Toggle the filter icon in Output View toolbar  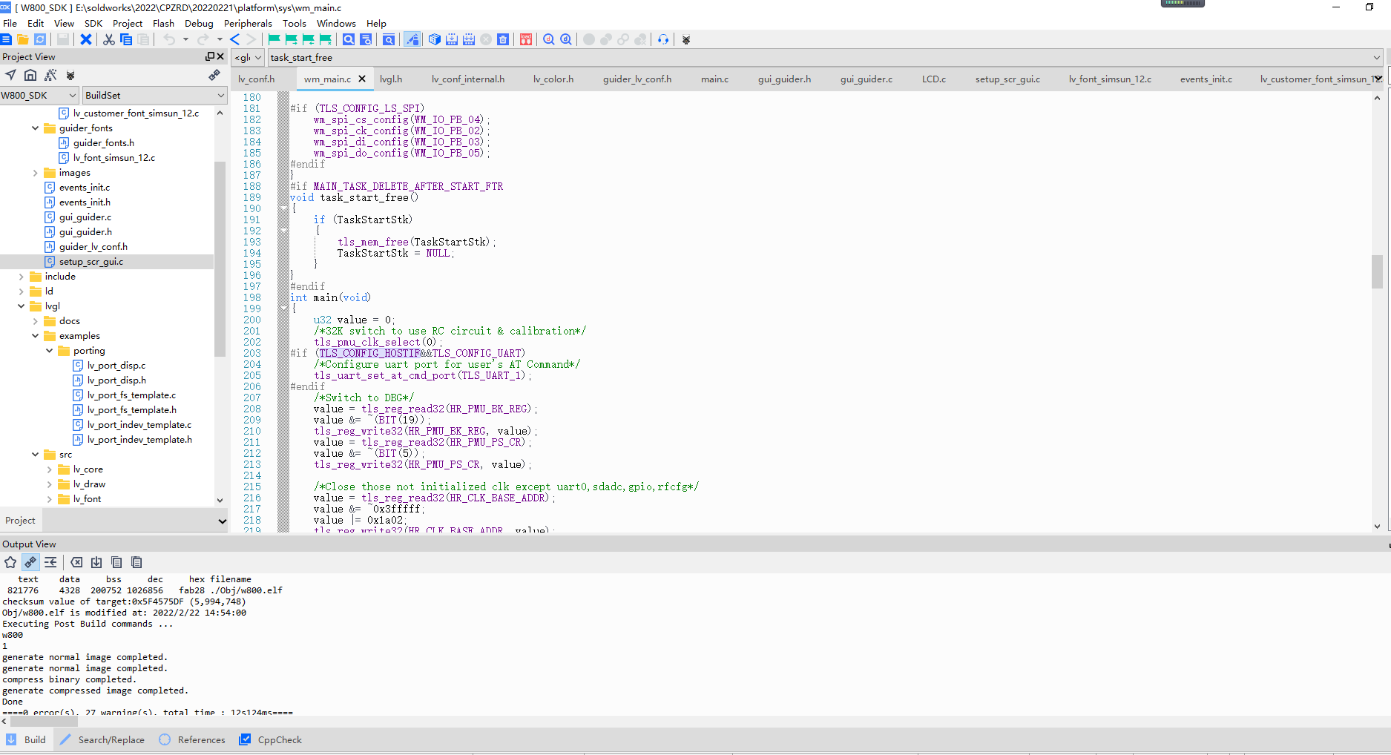(x=50, y=562)
